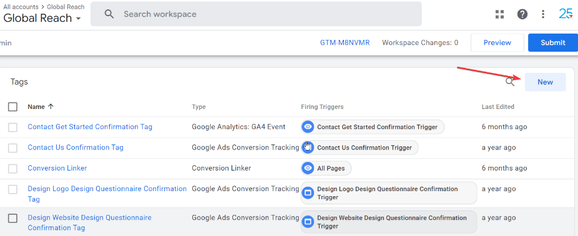This screenshot has width=578, height=236.
Task: Click the Google Analytics: GA4 Event type cell
Action: point(238,127)
